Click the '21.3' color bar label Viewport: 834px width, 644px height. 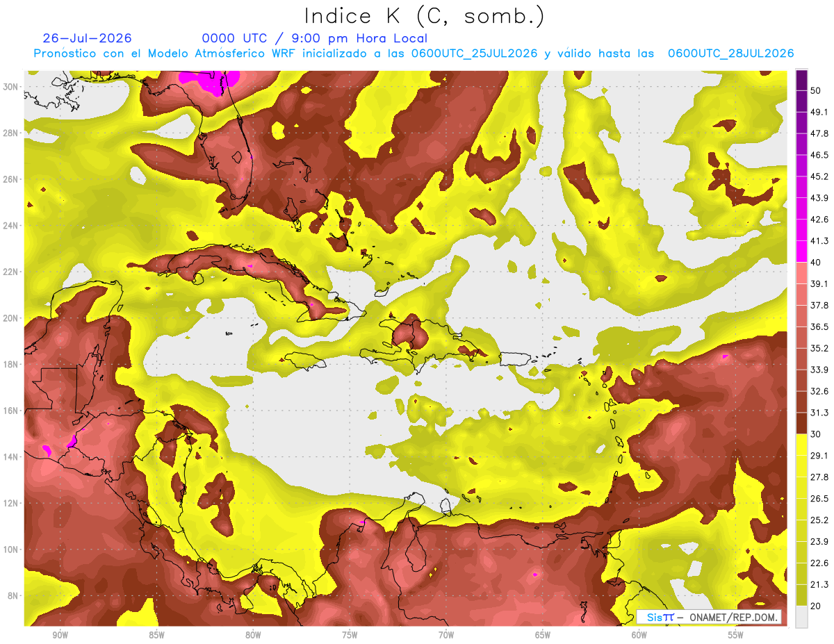coord(819,584)
